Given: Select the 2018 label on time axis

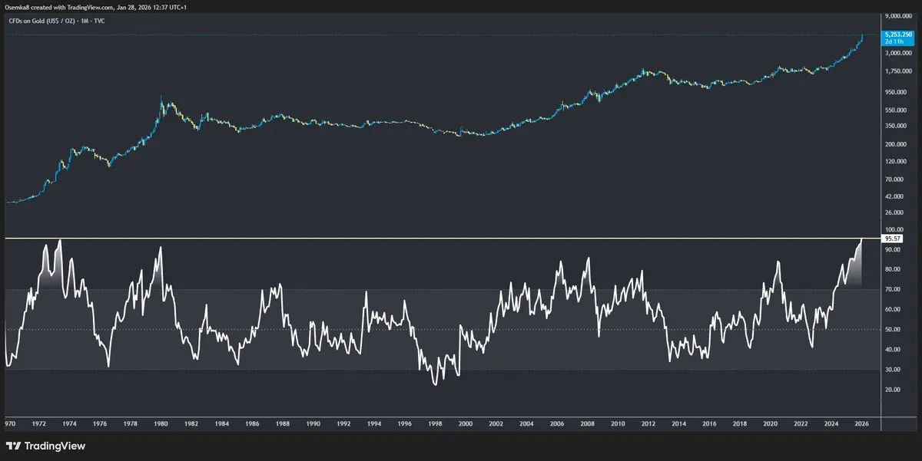Looking at the screenshot, I should [x=740, y=423].
